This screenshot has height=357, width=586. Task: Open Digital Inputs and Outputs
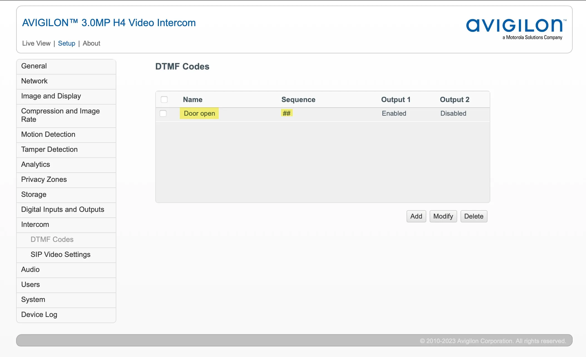[66, 210]
